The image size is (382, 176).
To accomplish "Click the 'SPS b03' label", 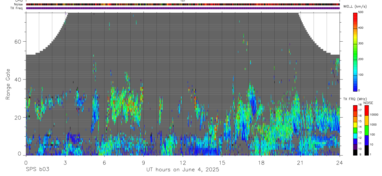I will tap(37, 170).
